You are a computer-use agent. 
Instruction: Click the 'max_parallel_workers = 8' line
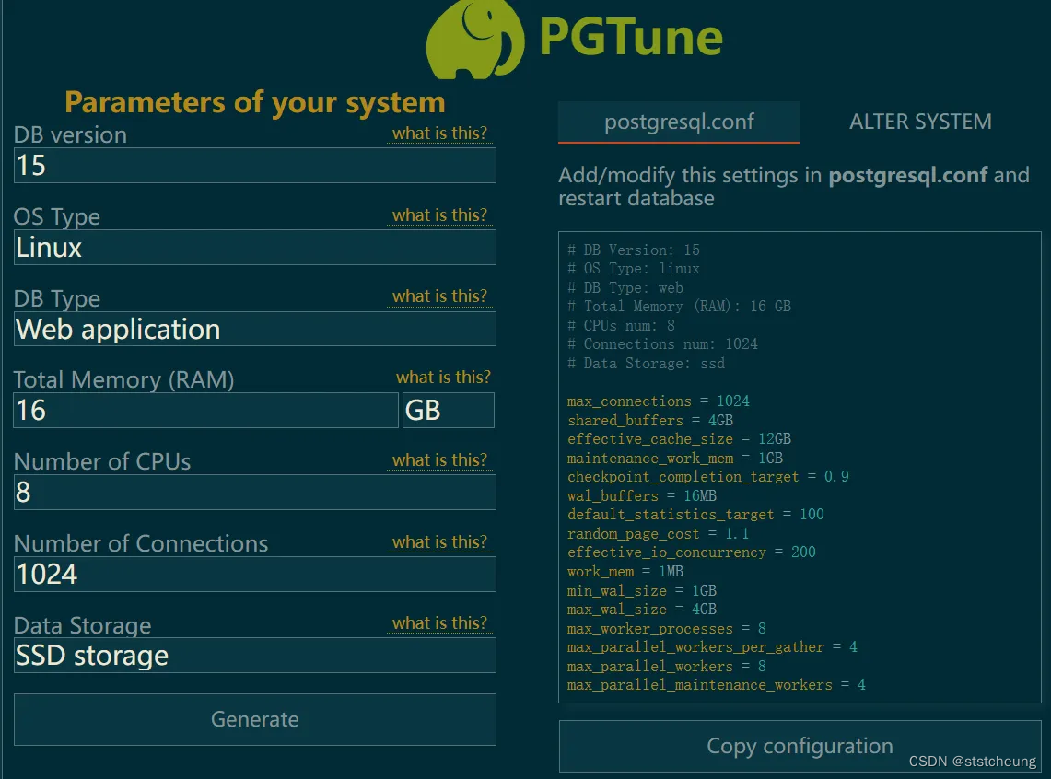pyautogui.click(x=667, y=667)
